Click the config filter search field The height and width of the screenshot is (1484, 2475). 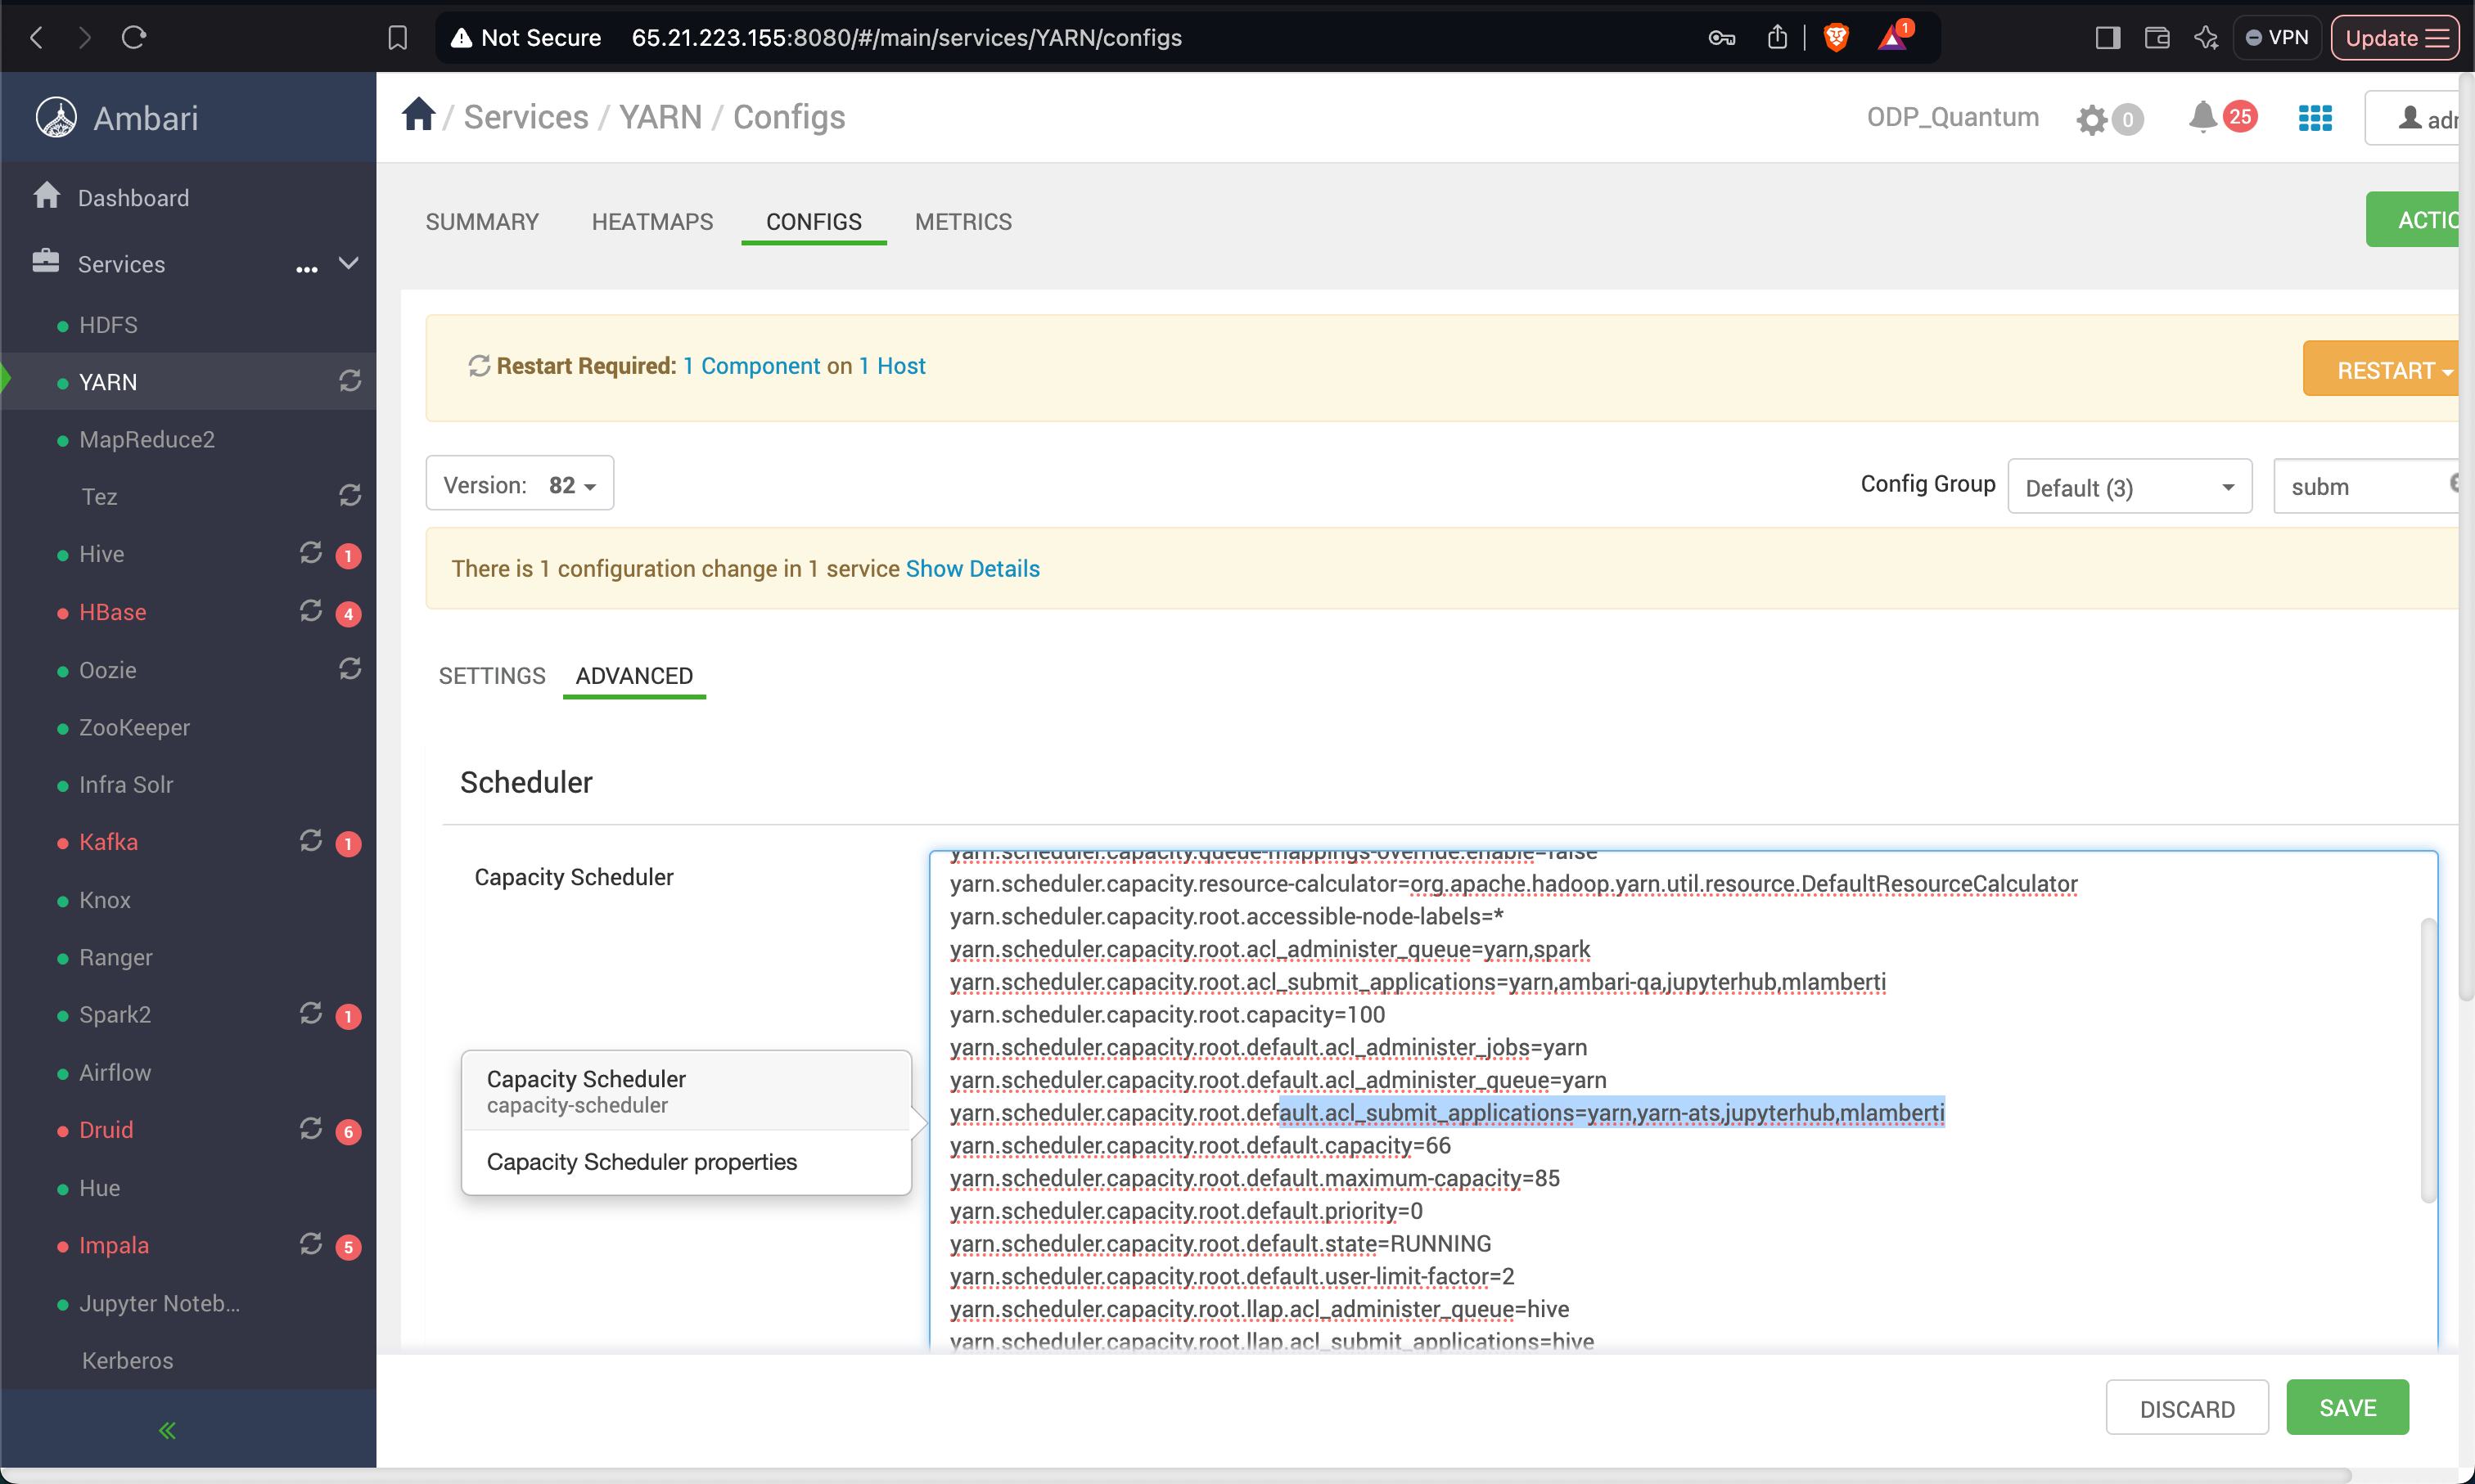tap(2365, 487)
